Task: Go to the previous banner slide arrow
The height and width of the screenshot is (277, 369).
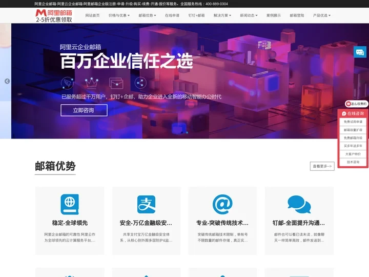Action: (x=7, y=81)
